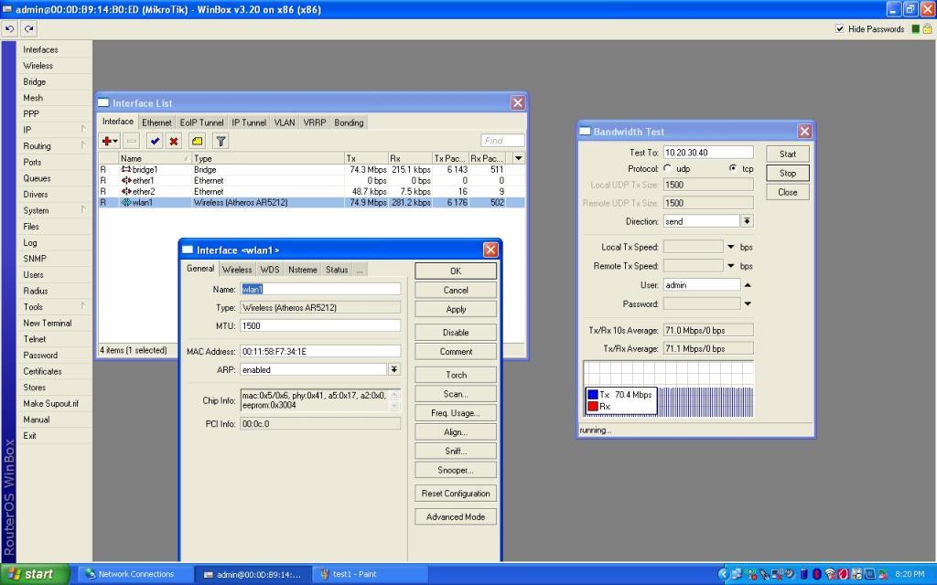The height and width of the screenshot is (585, 937).
Task: Click the Redo arrow in WinBox toolbar
Action: click(29, 29)
